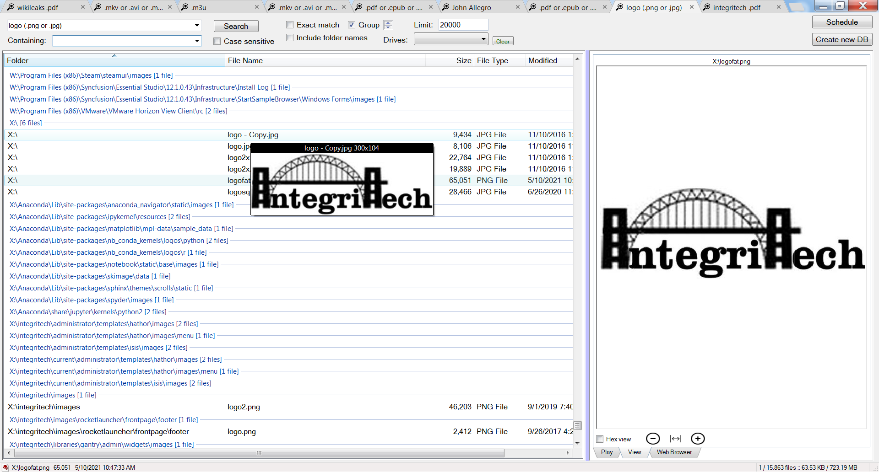Click the Group spinner up arrow
Screen dimensions: 879x472
click(388, 23)
